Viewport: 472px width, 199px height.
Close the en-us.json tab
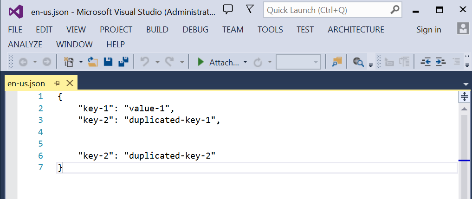(x=70, y=83)
